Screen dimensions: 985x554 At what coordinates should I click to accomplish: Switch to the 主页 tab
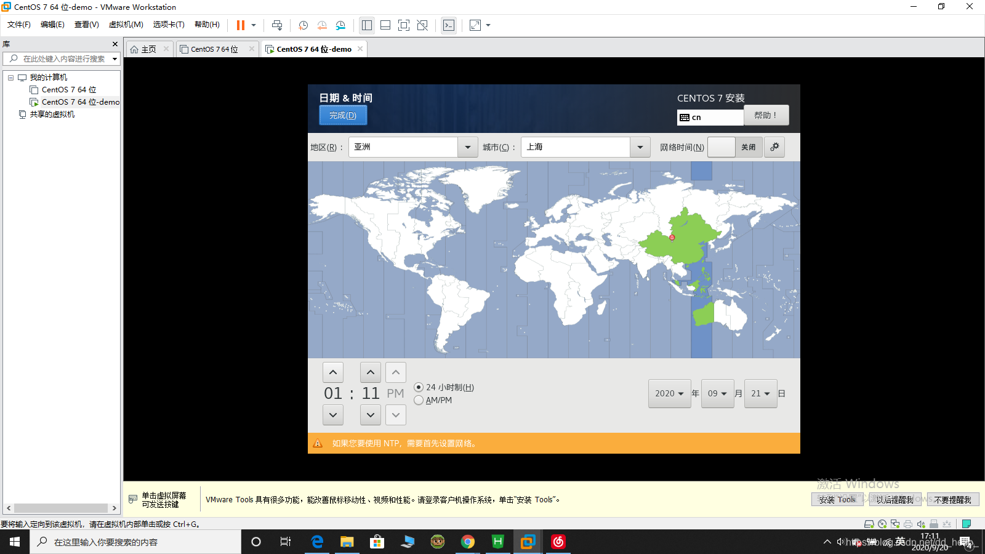pyautogui.click(x=148, y=49)
